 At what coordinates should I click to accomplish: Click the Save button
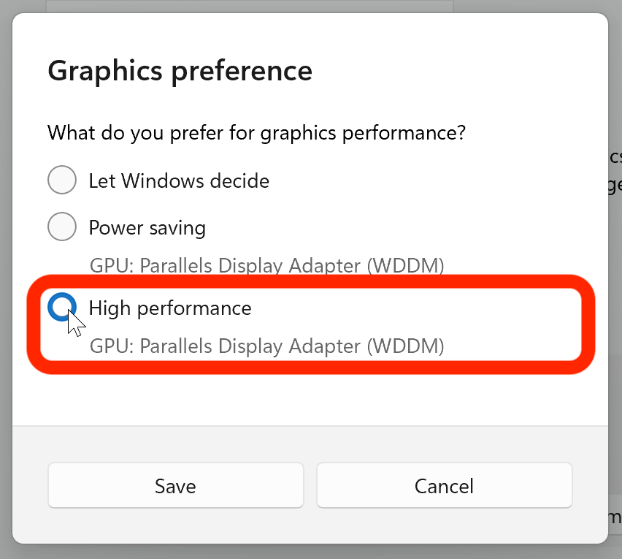[175, 485]
